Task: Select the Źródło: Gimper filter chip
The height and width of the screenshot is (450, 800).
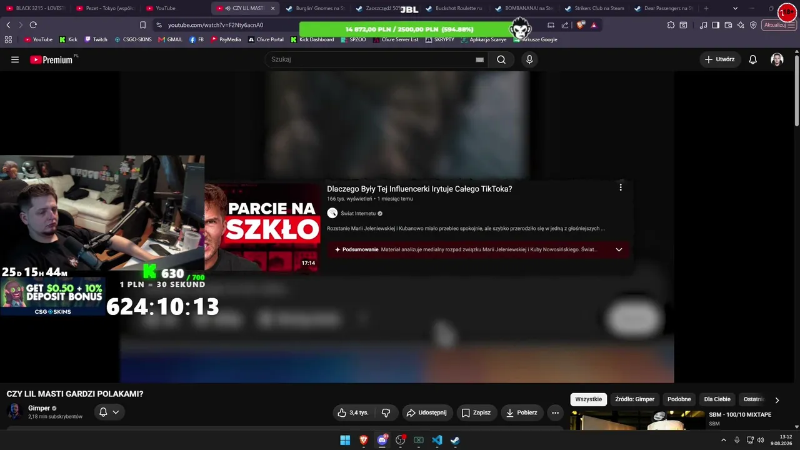Action: pos(634,399)
